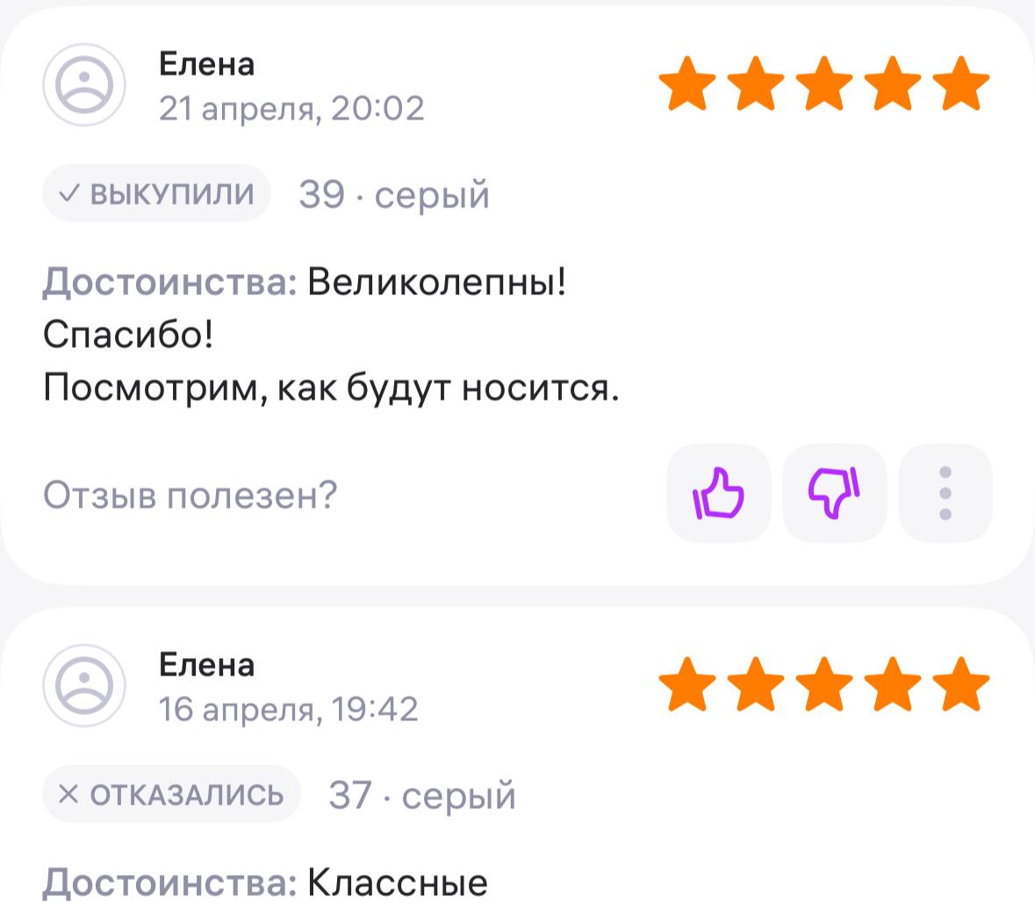Tap the 'Отзыв полезен?' label
The image size is (1035, 903).
[x=190, y=495]
